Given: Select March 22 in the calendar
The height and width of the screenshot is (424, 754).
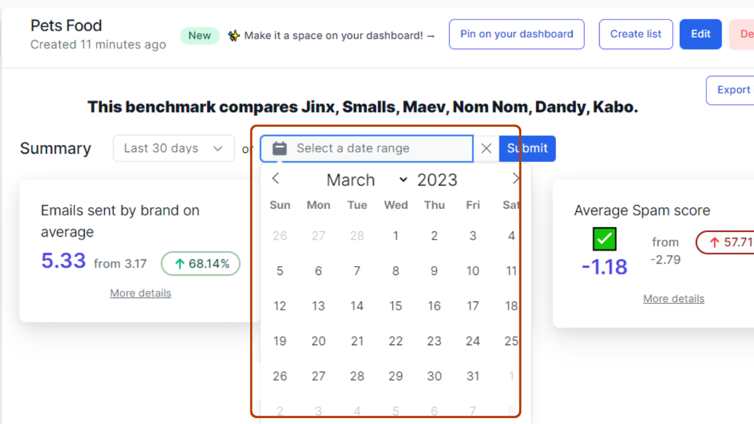Looking at the screenshot, I should pyautogui.click(x=396, y=341).
